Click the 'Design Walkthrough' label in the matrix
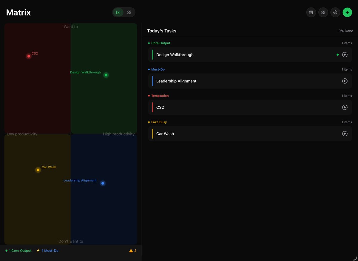The width and height of the screenshot is (358, 261). (x=85, y=72)
